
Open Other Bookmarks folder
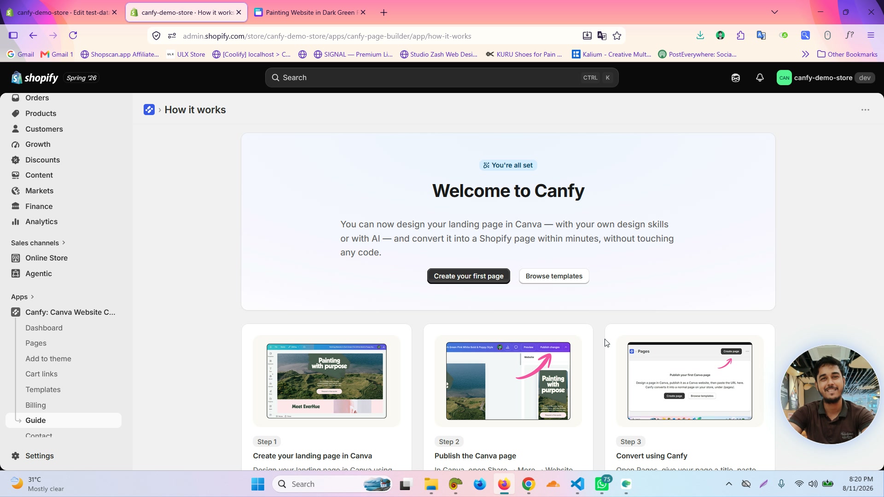[x=847, y=54]
